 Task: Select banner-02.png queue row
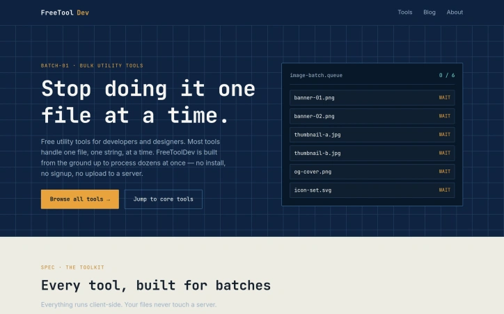click(372, 116)
